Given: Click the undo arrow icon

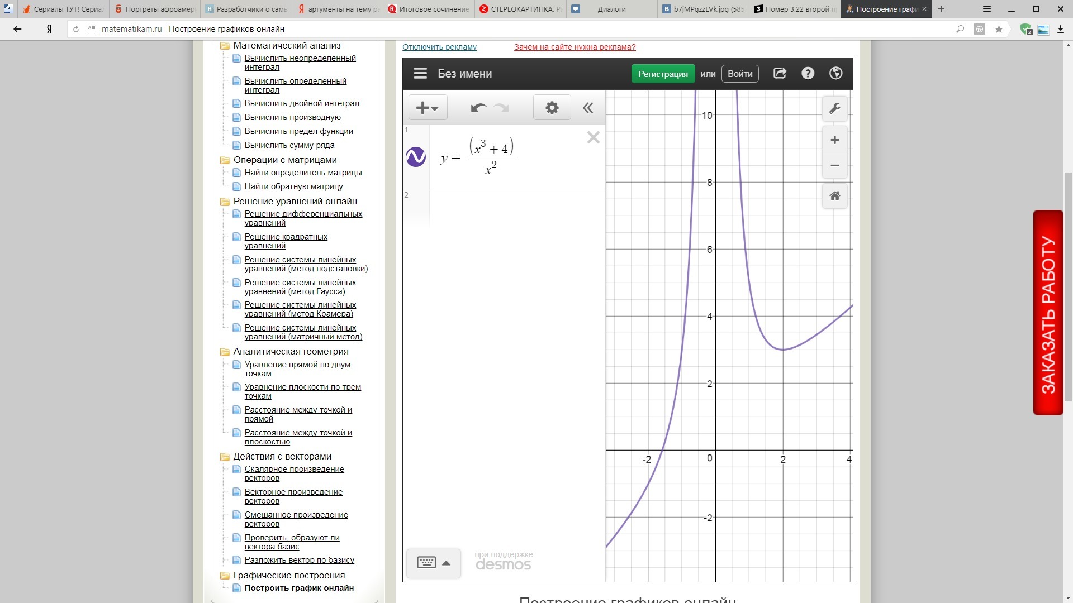Looking at the screenshot, I should point(478,108).
